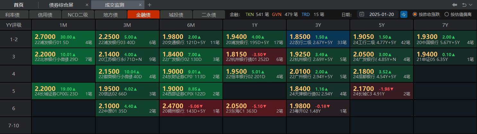Click the back arrow icon in top bar

(x=455, y=5)
